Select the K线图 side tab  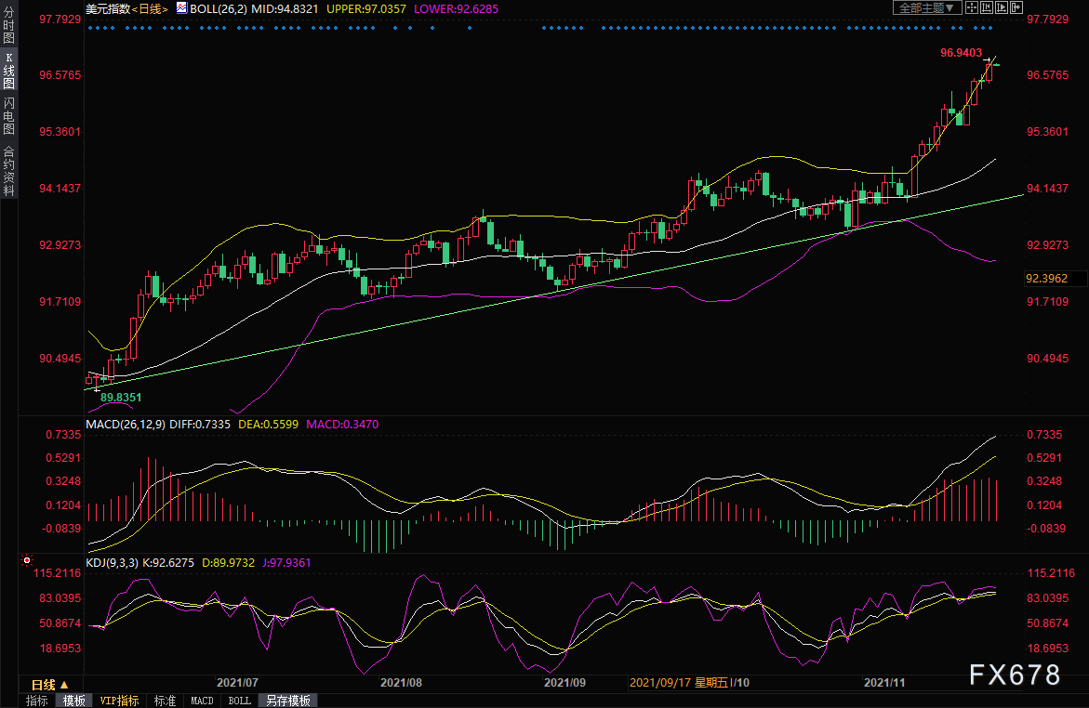pyautogui.click(x=9, y=70)
